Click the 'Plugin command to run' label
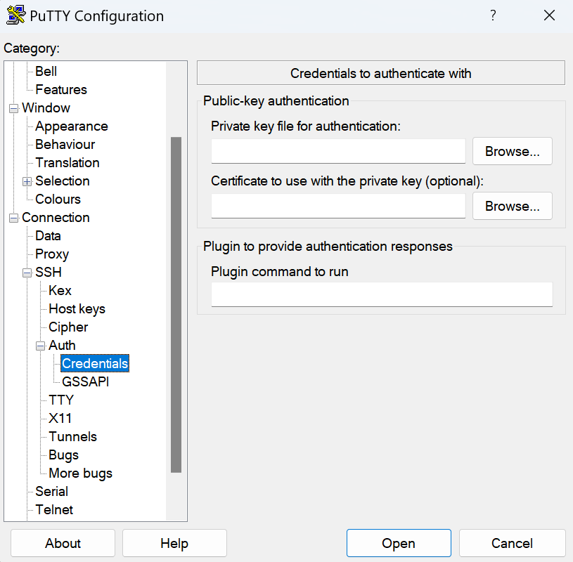This screenshot has height=562, width=573. point(280,272)
